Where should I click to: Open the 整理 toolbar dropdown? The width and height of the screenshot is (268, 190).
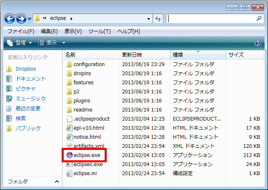pos(19,43)
